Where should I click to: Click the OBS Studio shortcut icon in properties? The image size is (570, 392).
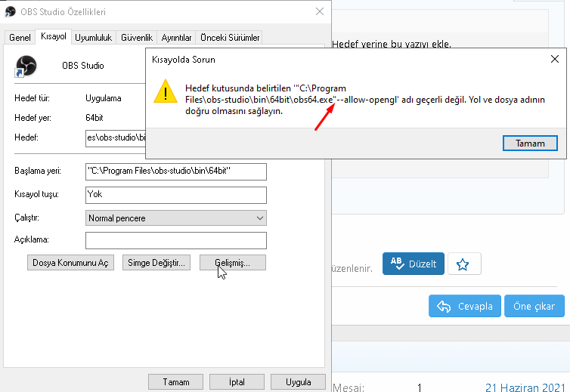(26, 66)
